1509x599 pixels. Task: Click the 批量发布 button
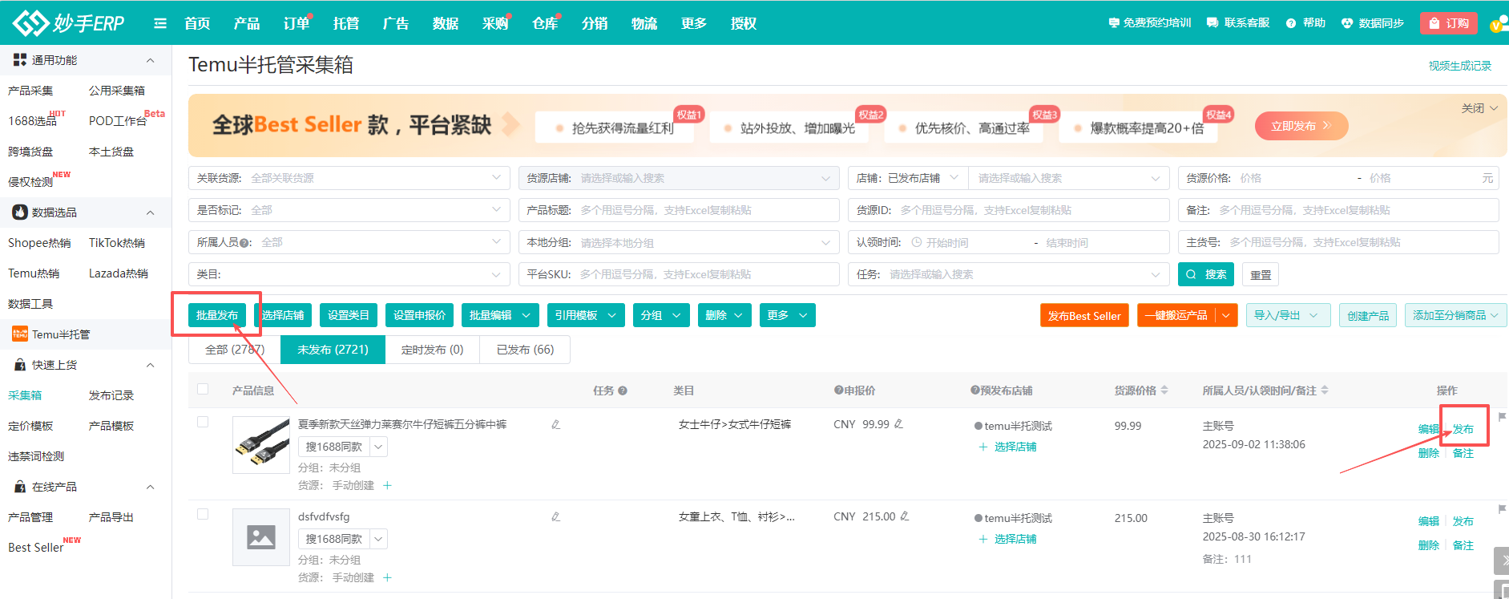point(217,315)
